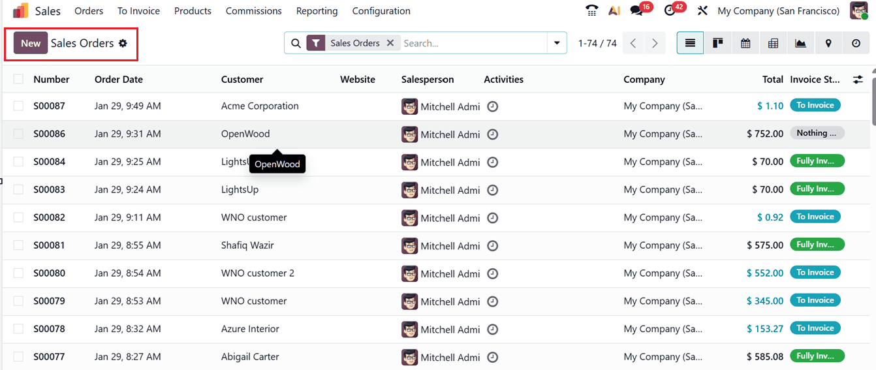Go to next page of records
The image size is (876, 370).
[655, 43]
